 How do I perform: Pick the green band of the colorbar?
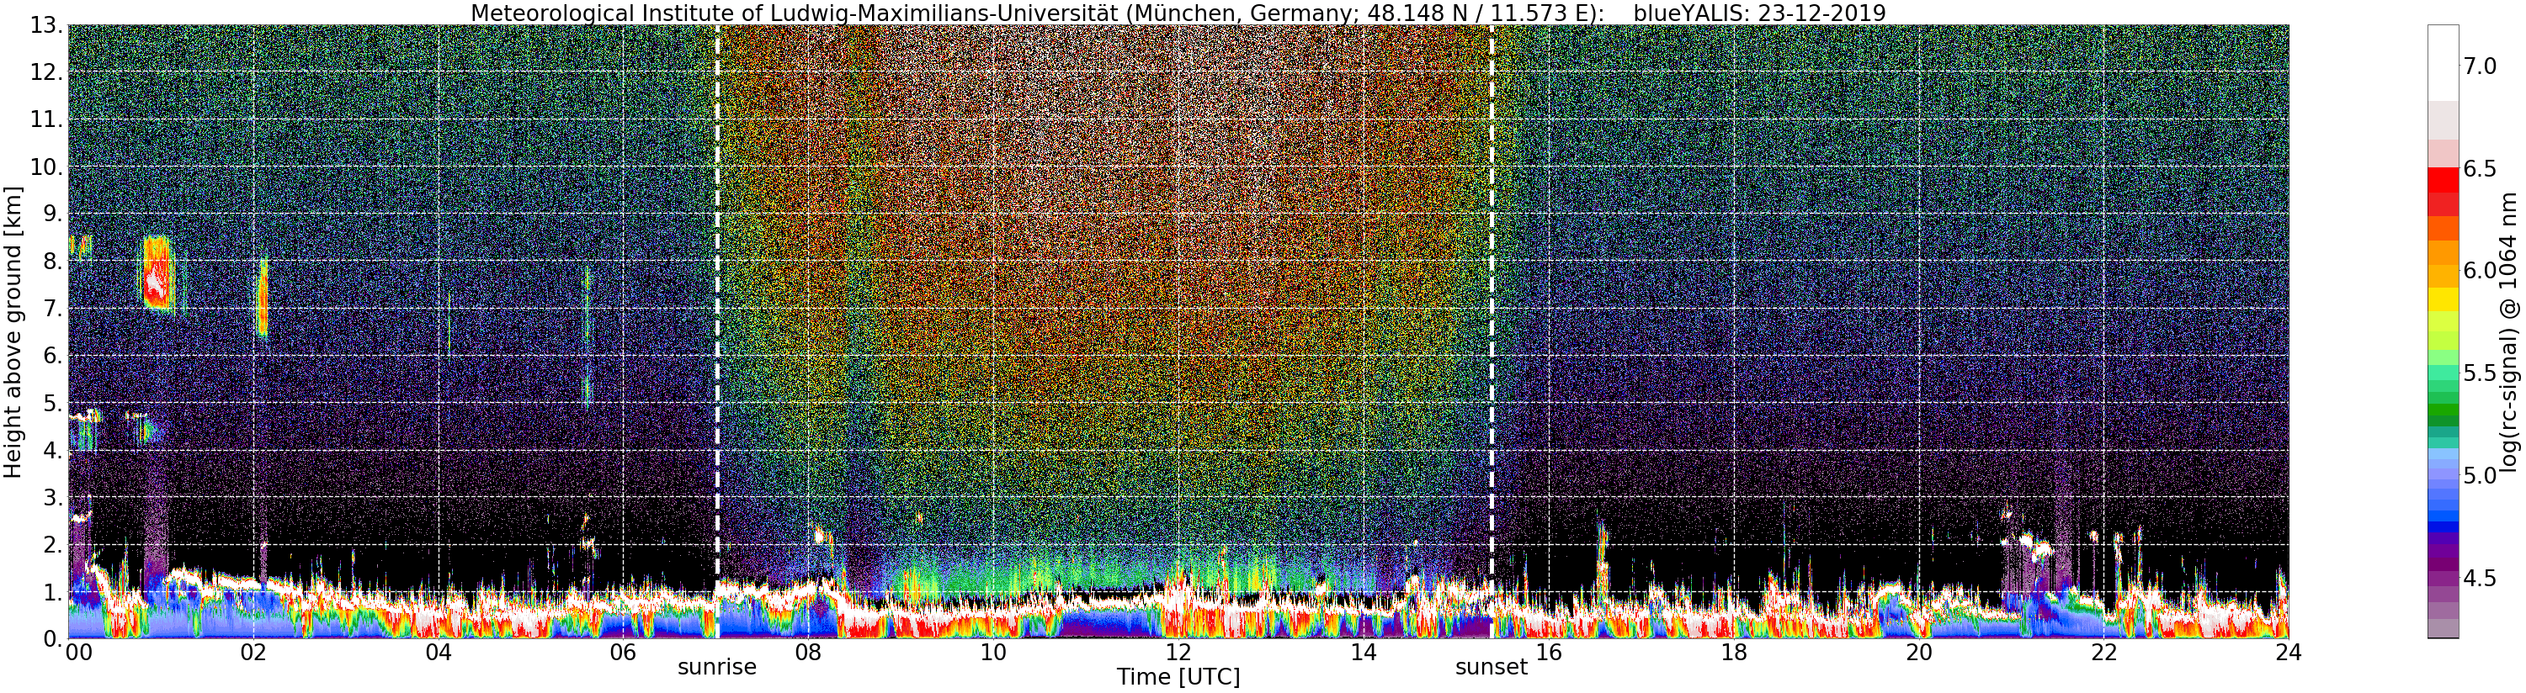[2443, 410]
